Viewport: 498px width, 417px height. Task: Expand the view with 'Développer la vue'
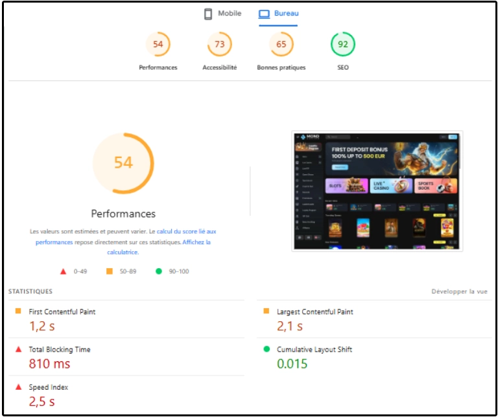point(459,291)
